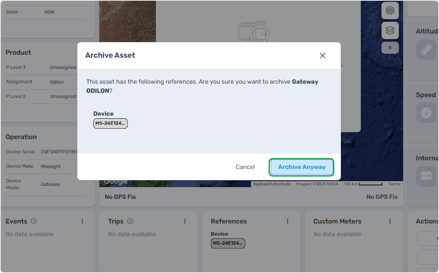Click the Trips info icon
This screenshot has width=439, height=273.
click(x=130, y=221)
